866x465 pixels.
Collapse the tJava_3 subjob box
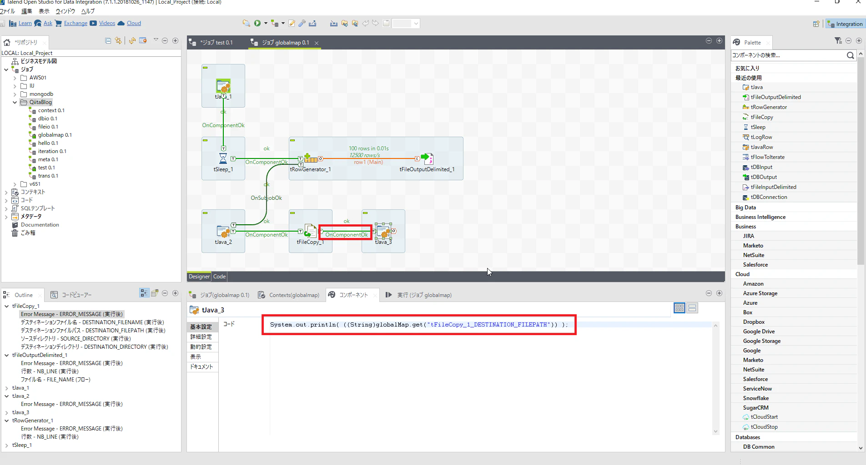365,213
